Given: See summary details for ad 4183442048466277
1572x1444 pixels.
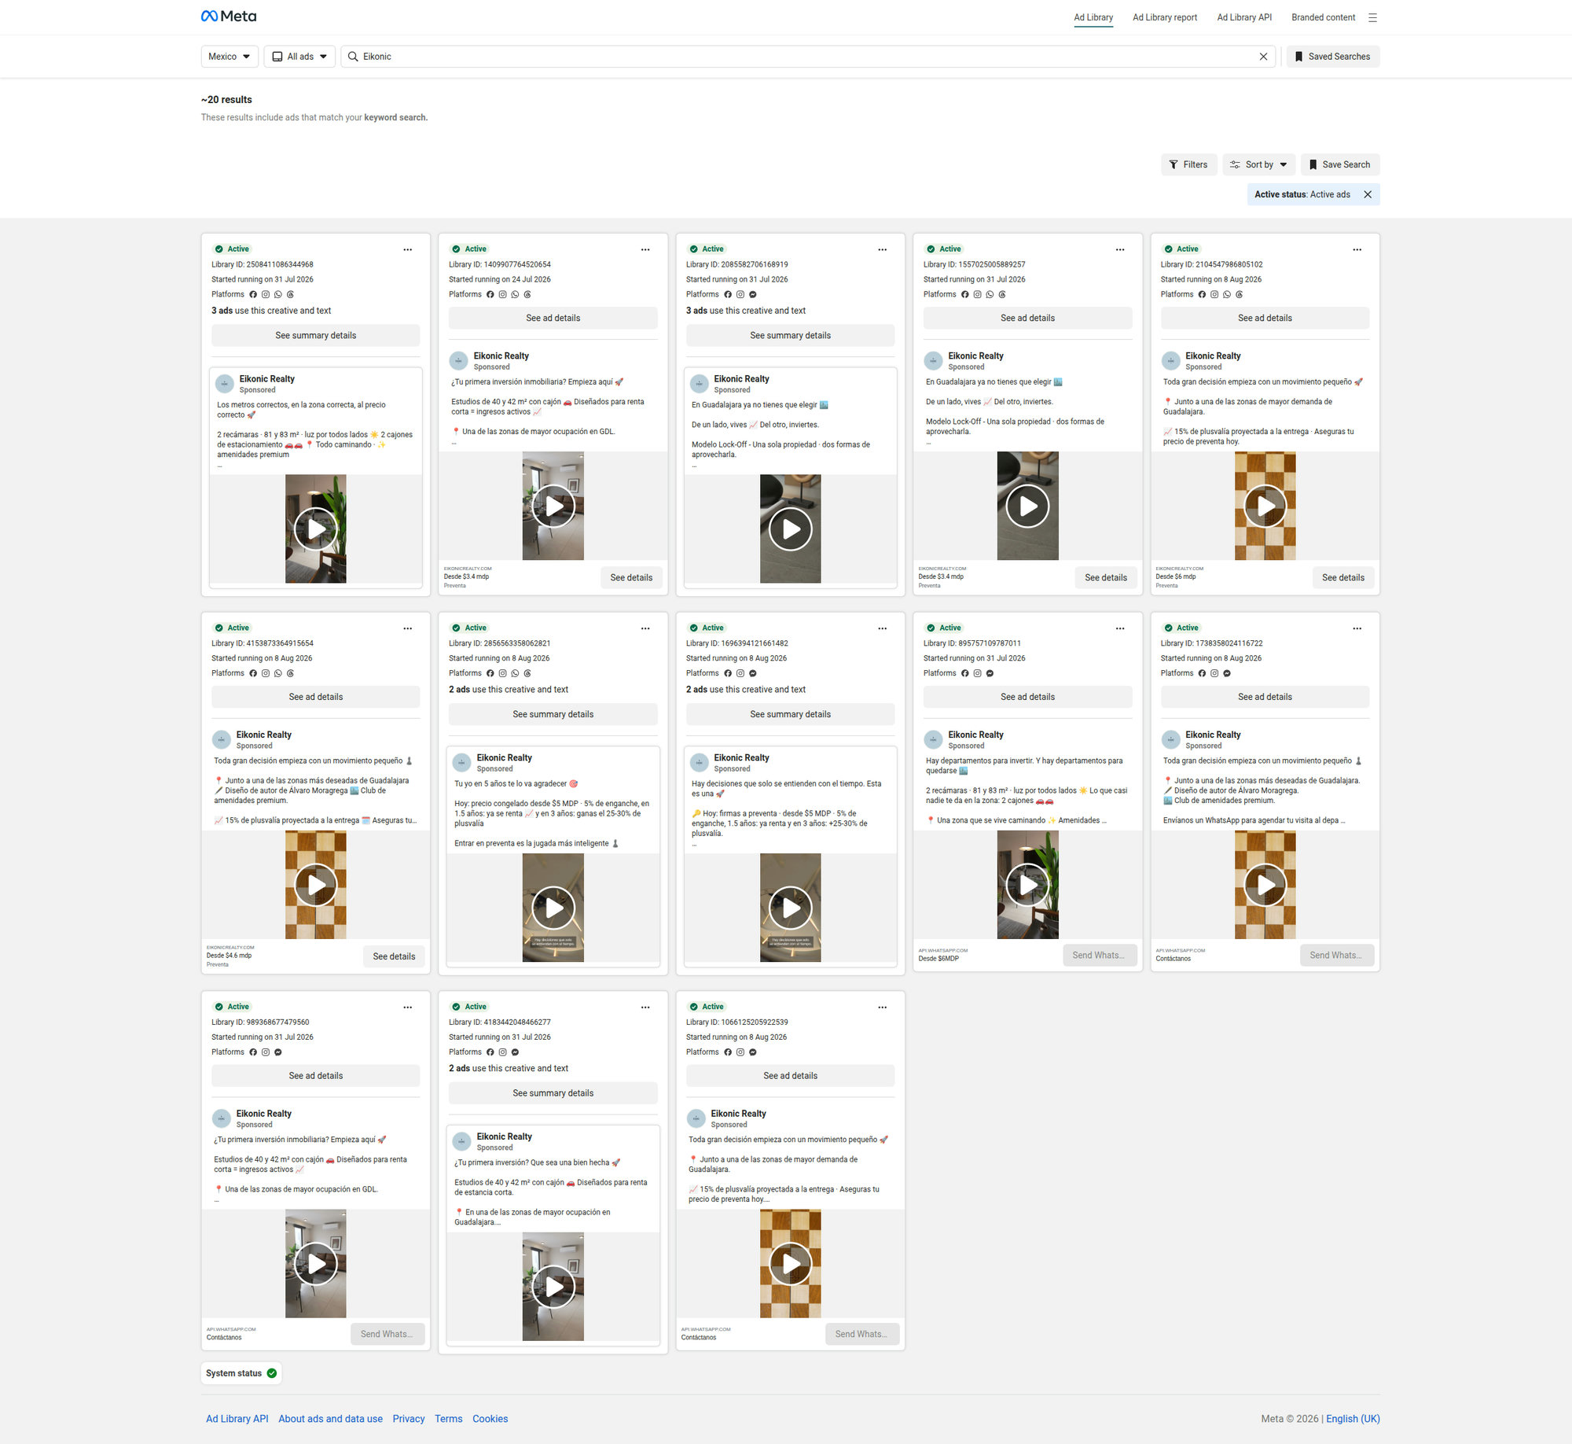Looking at the screenshot, I should point(553,1094).
